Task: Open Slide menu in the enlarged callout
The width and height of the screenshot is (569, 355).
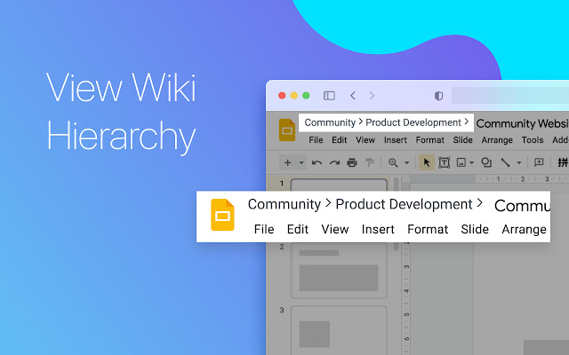Action: point(475,229)
